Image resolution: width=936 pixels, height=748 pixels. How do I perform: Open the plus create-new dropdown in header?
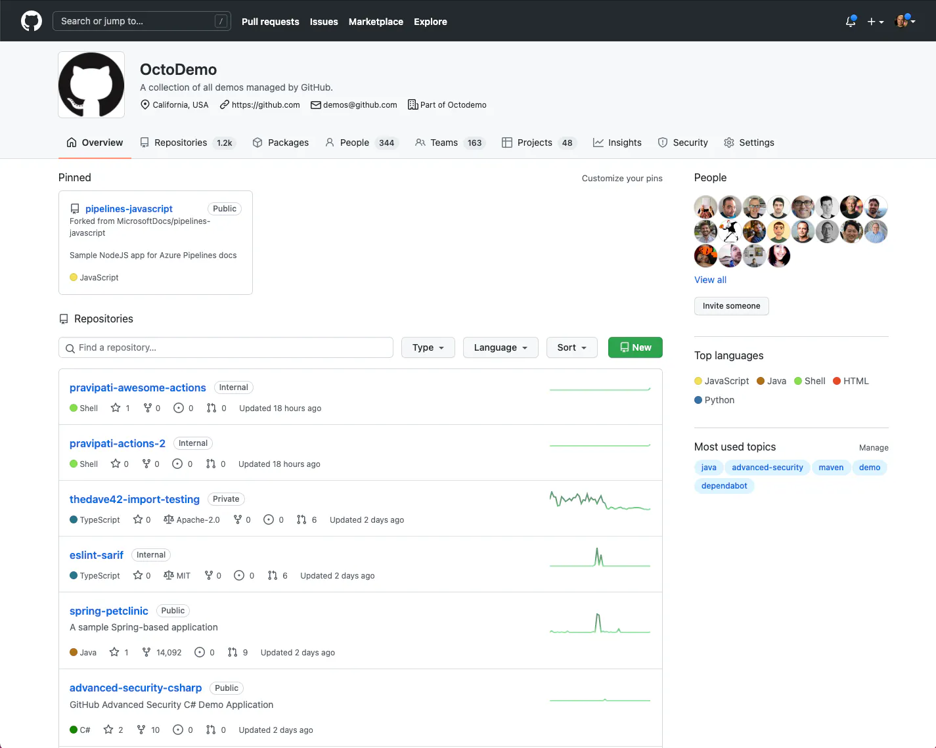tap(876, 22)
